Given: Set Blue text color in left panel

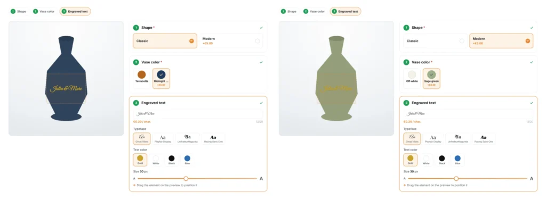Looking at the screenshot, I should [x=187, y=160].
